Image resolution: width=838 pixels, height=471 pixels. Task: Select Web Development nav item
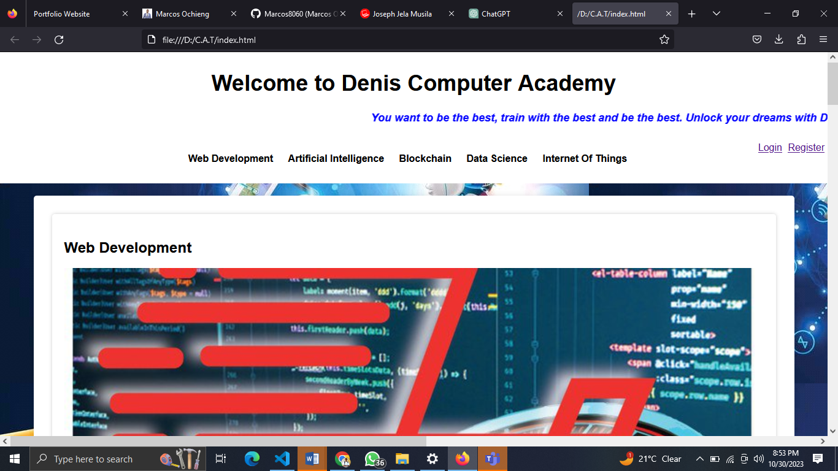click(231, 158)
